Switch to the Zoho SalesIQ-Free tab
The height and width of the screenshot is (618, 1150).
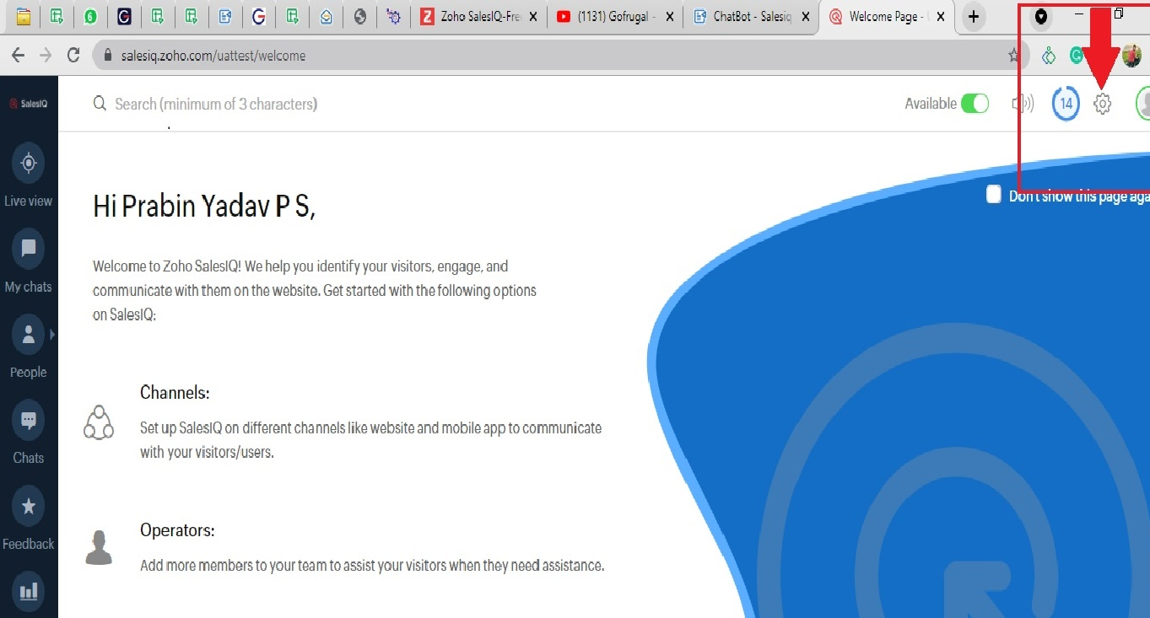click(x=478, y=17)
